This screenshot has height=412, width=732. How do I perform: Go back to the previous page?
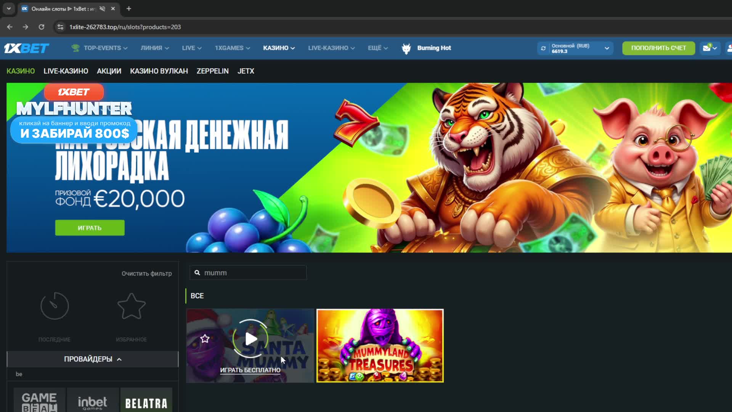point(10,27)
